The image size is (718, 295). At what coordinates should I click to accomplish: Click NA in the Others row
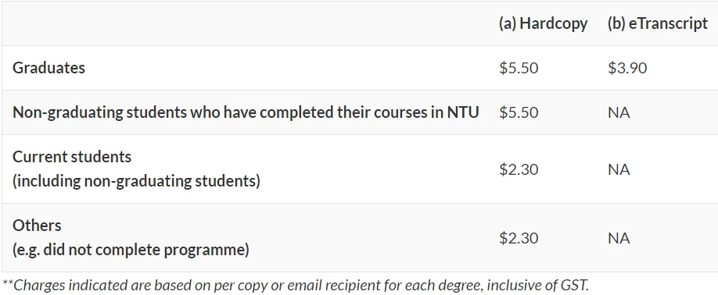(619, 238)
